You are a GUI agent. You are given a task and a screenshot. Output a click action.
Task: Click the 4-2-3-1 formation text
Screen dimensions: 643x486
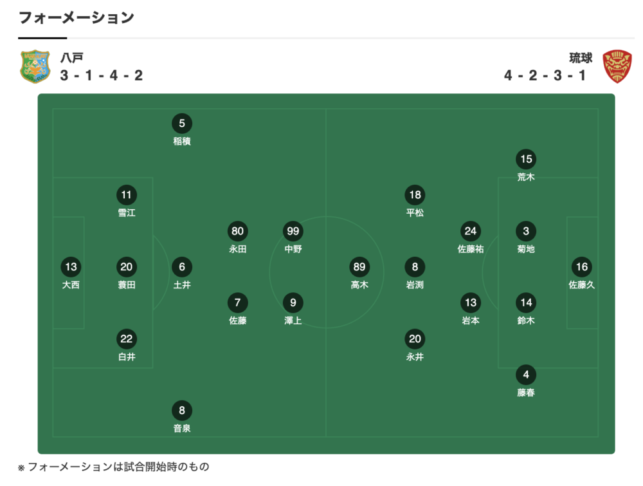tap(545, 75)
